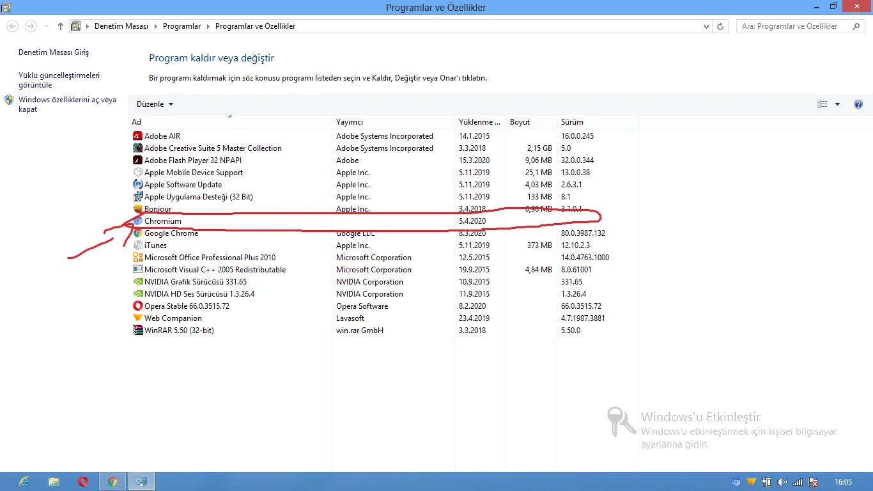
Task: Click the Bonjour program icon
Action: click(x=137, y=209)
